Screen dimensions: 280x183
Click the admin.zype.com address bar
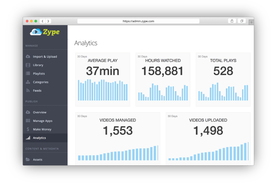[138, 21]
